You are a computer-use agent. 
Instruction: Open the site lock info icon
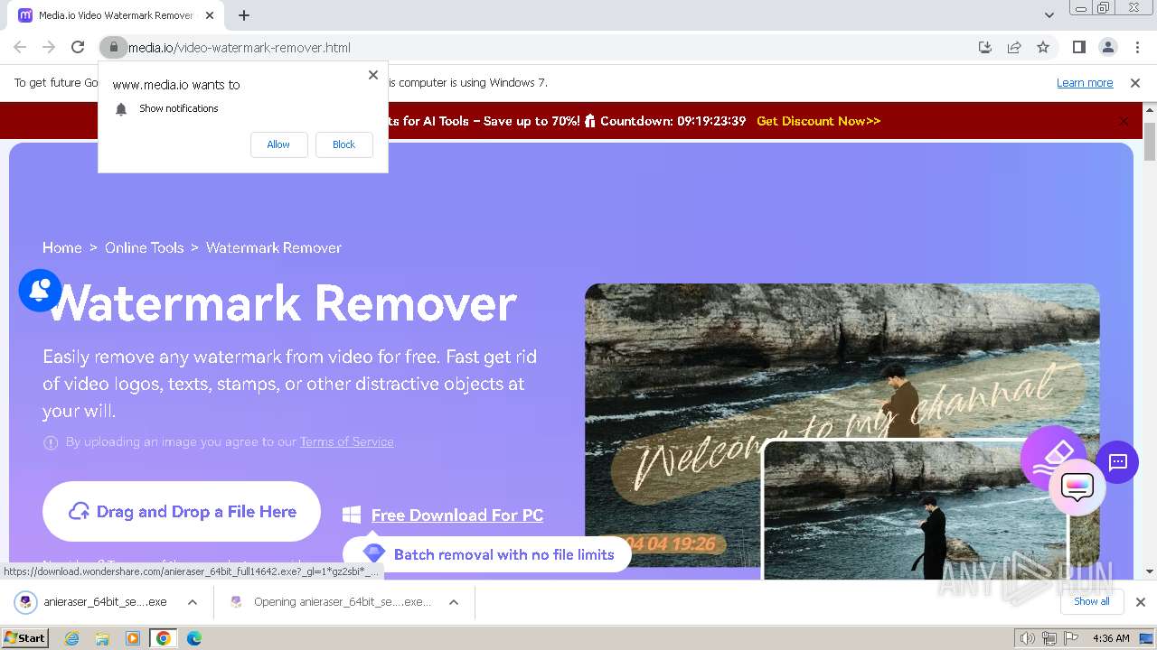[x=113, y=48]
